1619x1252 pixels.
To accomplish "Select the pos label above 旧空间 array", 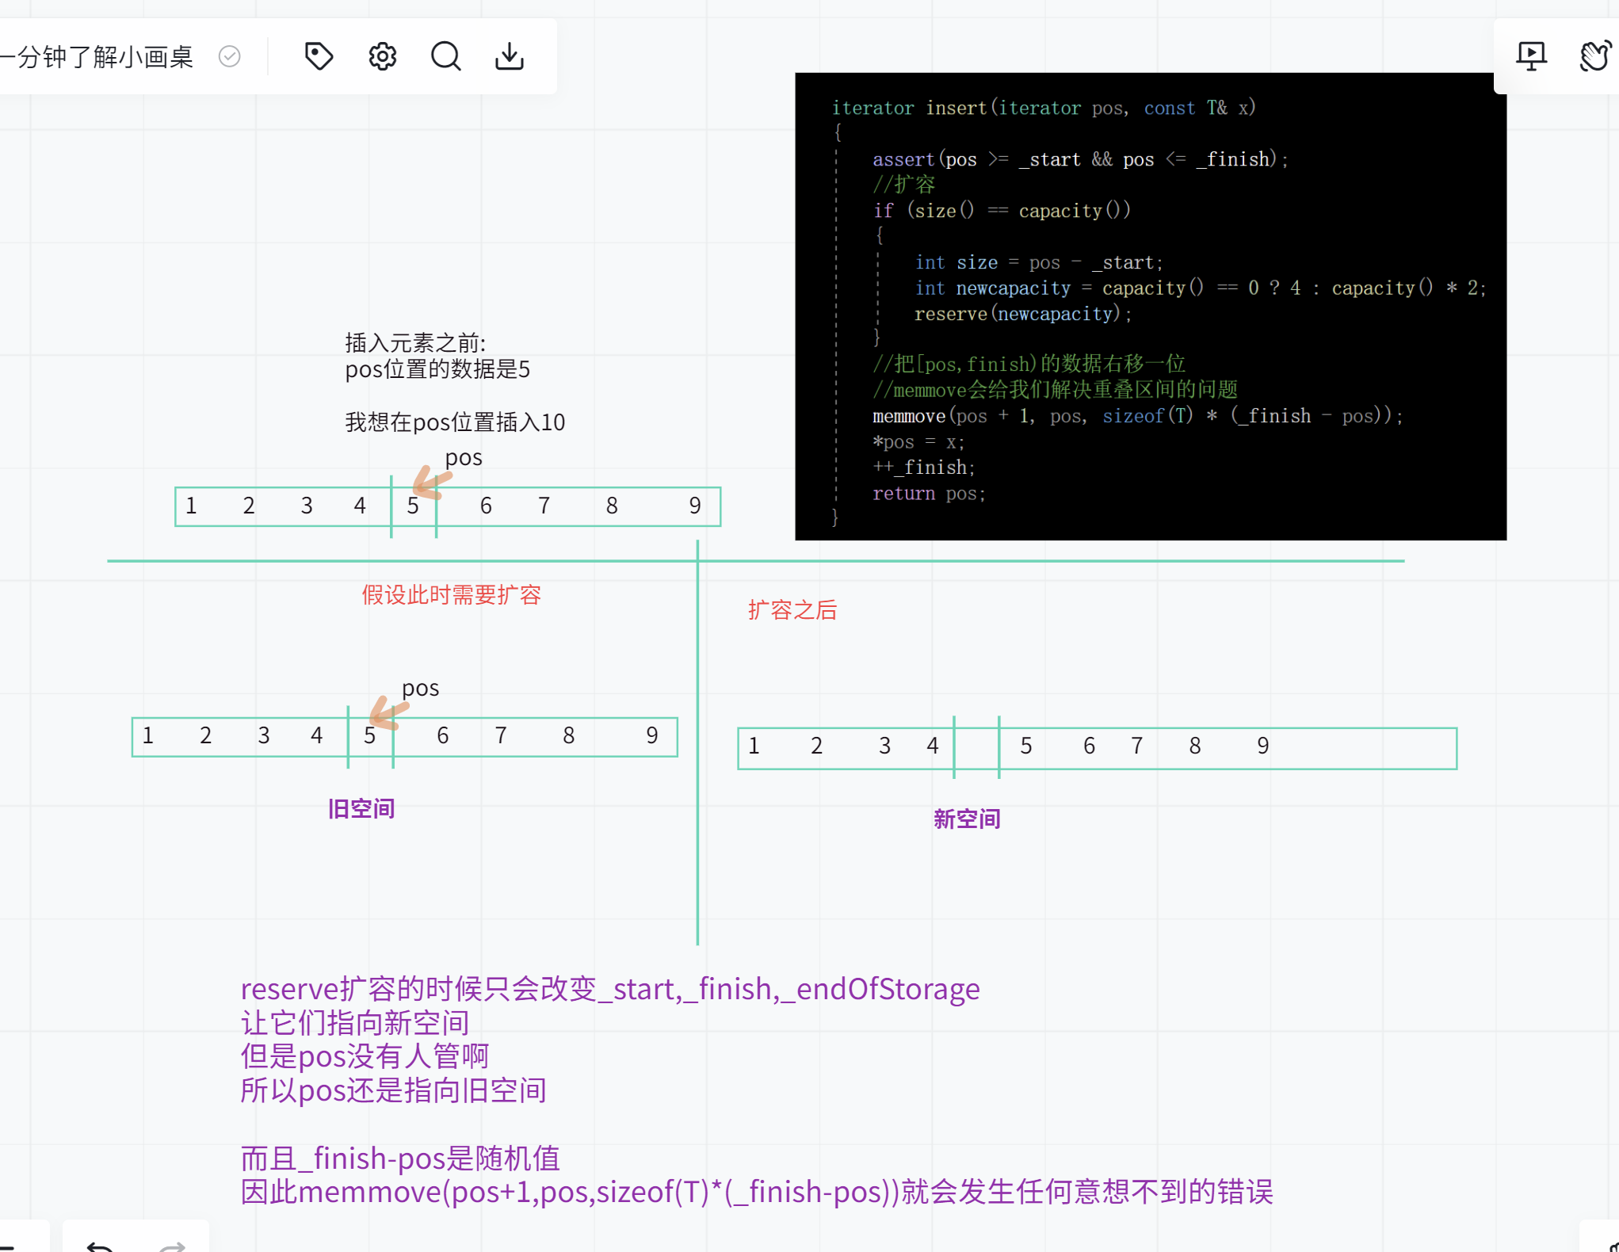I will point(420,689).
